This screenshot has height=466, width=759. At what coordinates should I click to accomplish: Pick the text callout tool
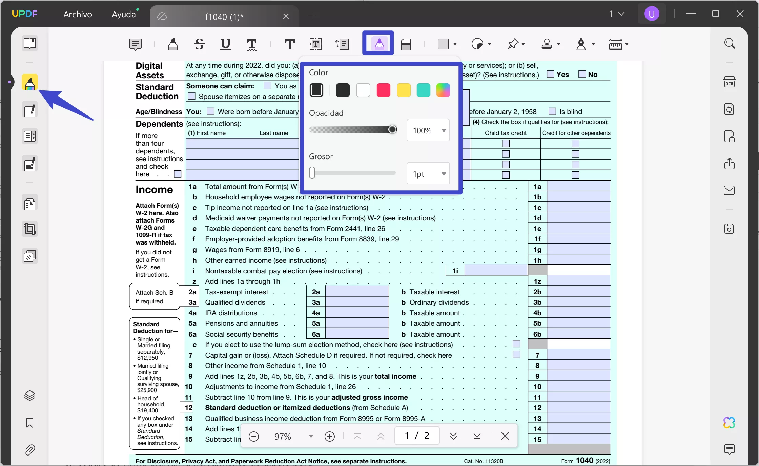tap(342, 44)
